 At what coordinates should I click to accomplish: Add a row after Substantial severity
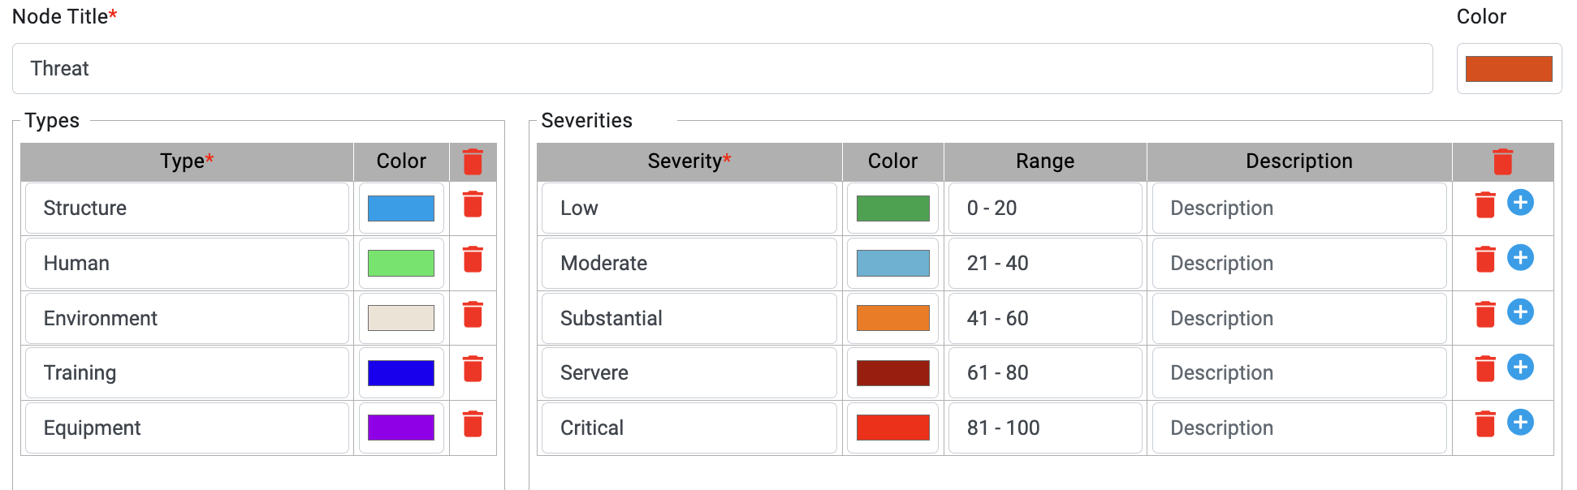click(1520, 312)
